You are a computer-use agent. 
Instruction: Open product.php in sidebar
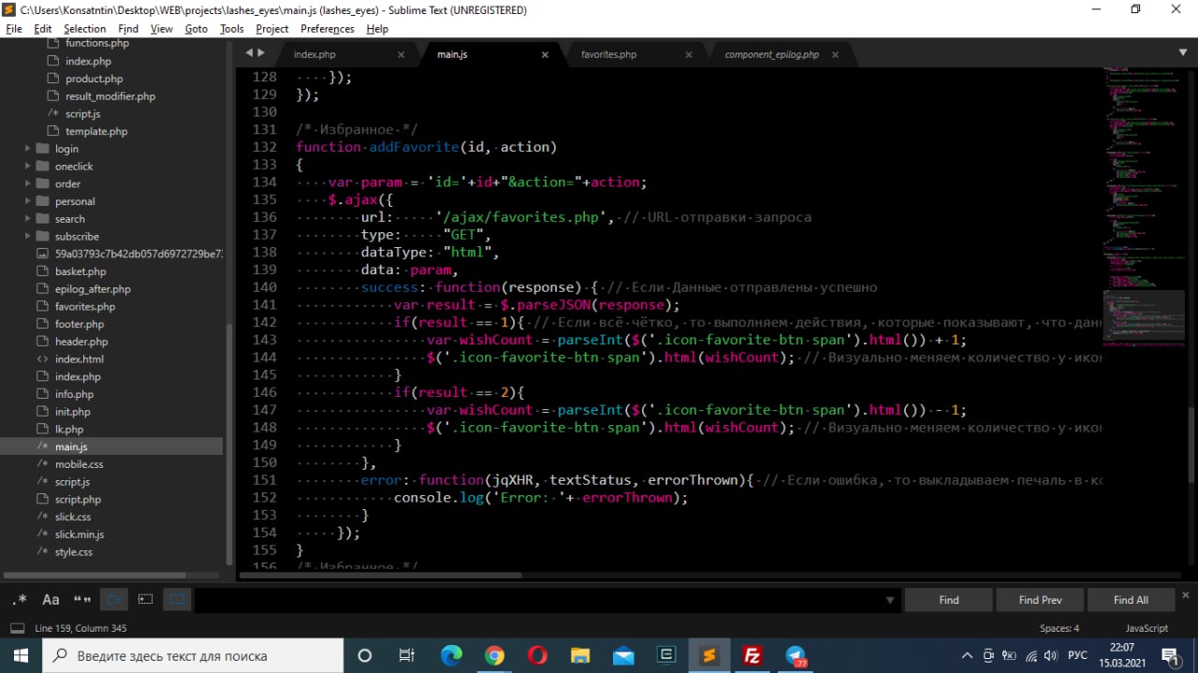click(94, 79)
